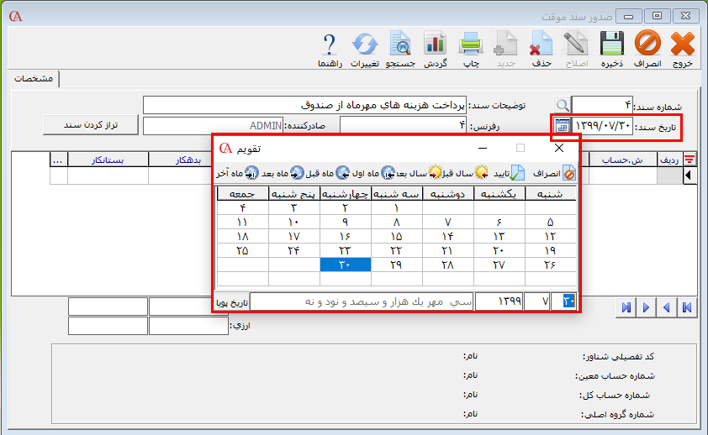The height and width of the screenshot is (435, 708).
Task: Select day ۲۴ in the calendar grid
Action: point(294,250)
